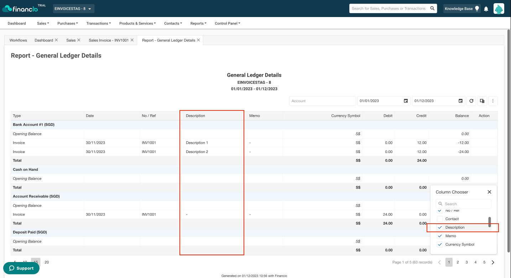
Task: Open Dashboard from the main menu
Action: pos(17,23)
